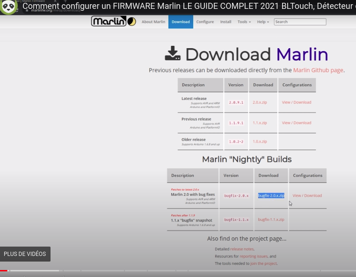The height and width of the screenshot is (277, 356).
Task: Open View / Download for Previous release configurations
Action: (x=297, y=123)
